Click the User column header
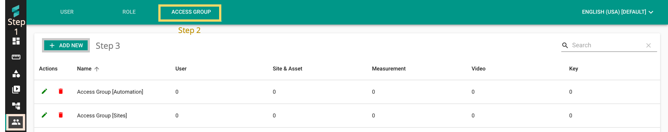 pos(181,69)
